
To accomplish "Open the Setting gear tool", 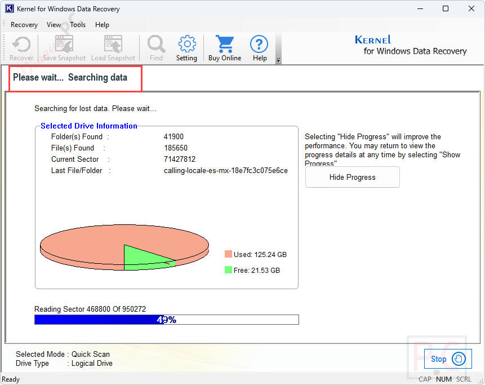I will tap(187, 48).
